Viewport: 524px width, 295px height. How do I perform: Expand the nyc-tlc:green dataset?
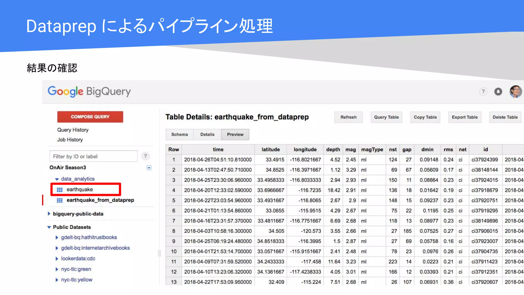pos(57,269)
